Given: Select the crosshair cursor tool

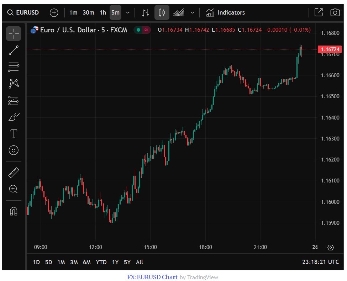Looking at the screenshot, I should point(14,34).
